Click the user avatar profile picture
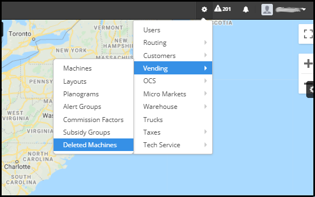The image size is (315, 197). 267,9
